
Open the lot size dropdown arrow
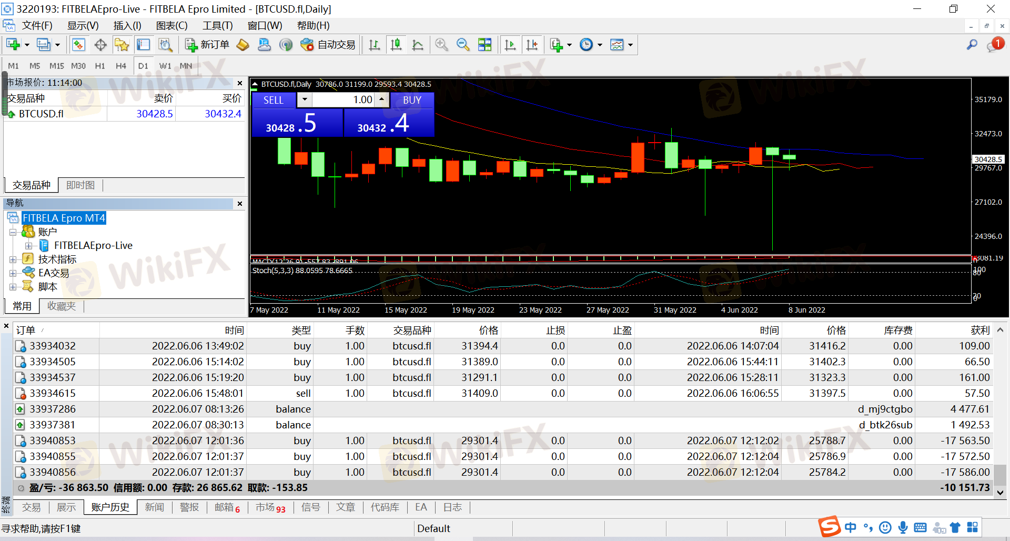(x=305, y=99)
